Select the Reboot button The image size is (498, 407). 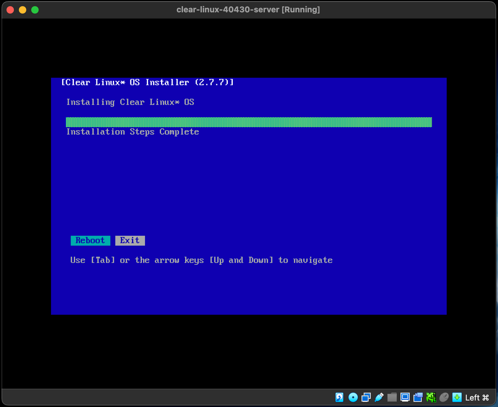click(90, 240)
